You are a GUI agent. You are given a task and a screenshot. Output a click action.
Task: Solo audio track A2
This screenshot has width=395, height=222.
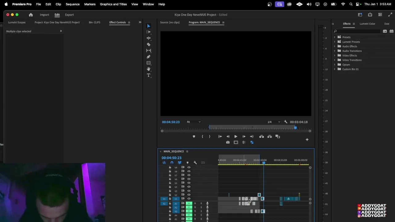coord(201,208)
